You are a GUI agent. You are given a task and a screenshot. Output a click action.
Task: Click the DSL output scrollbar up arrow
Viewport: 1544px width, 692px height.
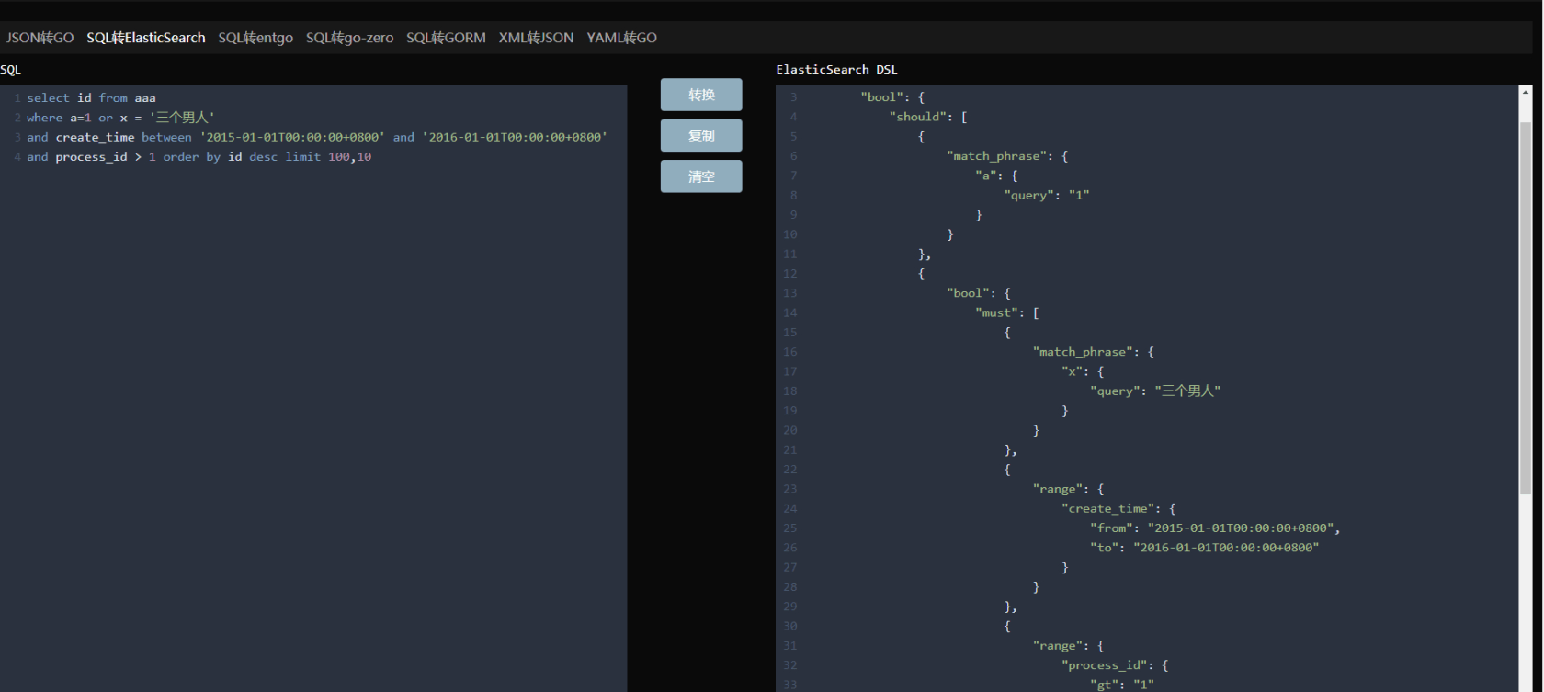coord(1526,92)
